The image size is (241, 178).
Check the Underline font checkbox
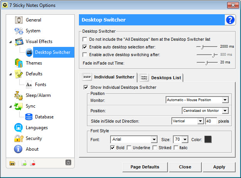[129, 148]
